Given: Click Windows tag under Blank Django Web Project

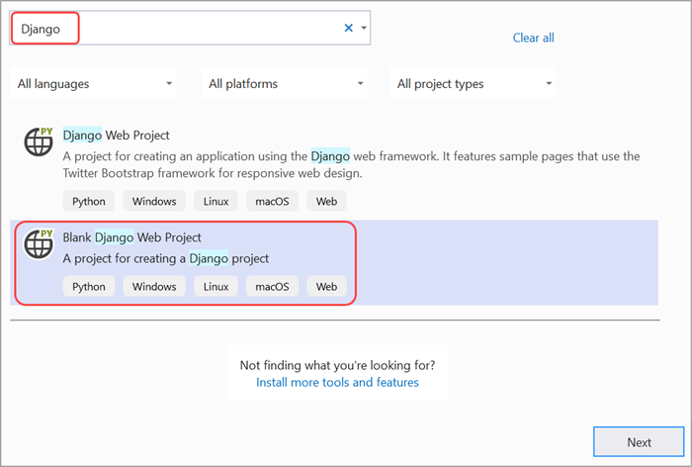Looking at the screenshot, I should pyautogui.click(x=154, y=286).
